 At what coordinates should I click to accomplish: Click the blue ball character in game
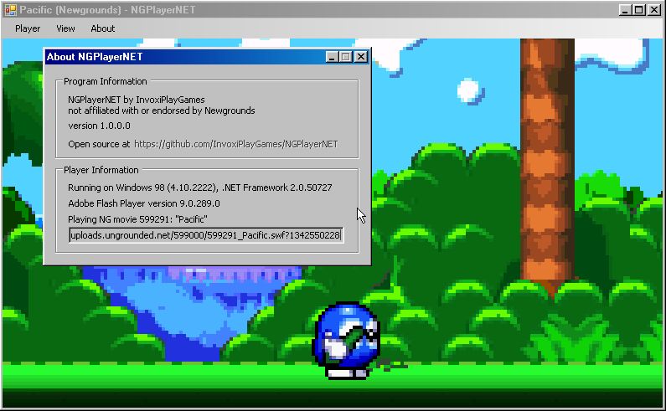tap(347, 340)
